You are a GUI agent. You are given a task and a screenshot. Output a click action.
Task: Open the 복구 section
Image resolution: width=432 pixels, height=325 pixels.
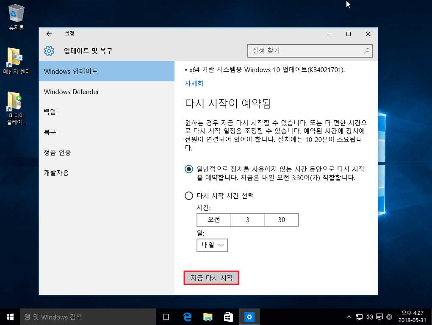[107, 132]
